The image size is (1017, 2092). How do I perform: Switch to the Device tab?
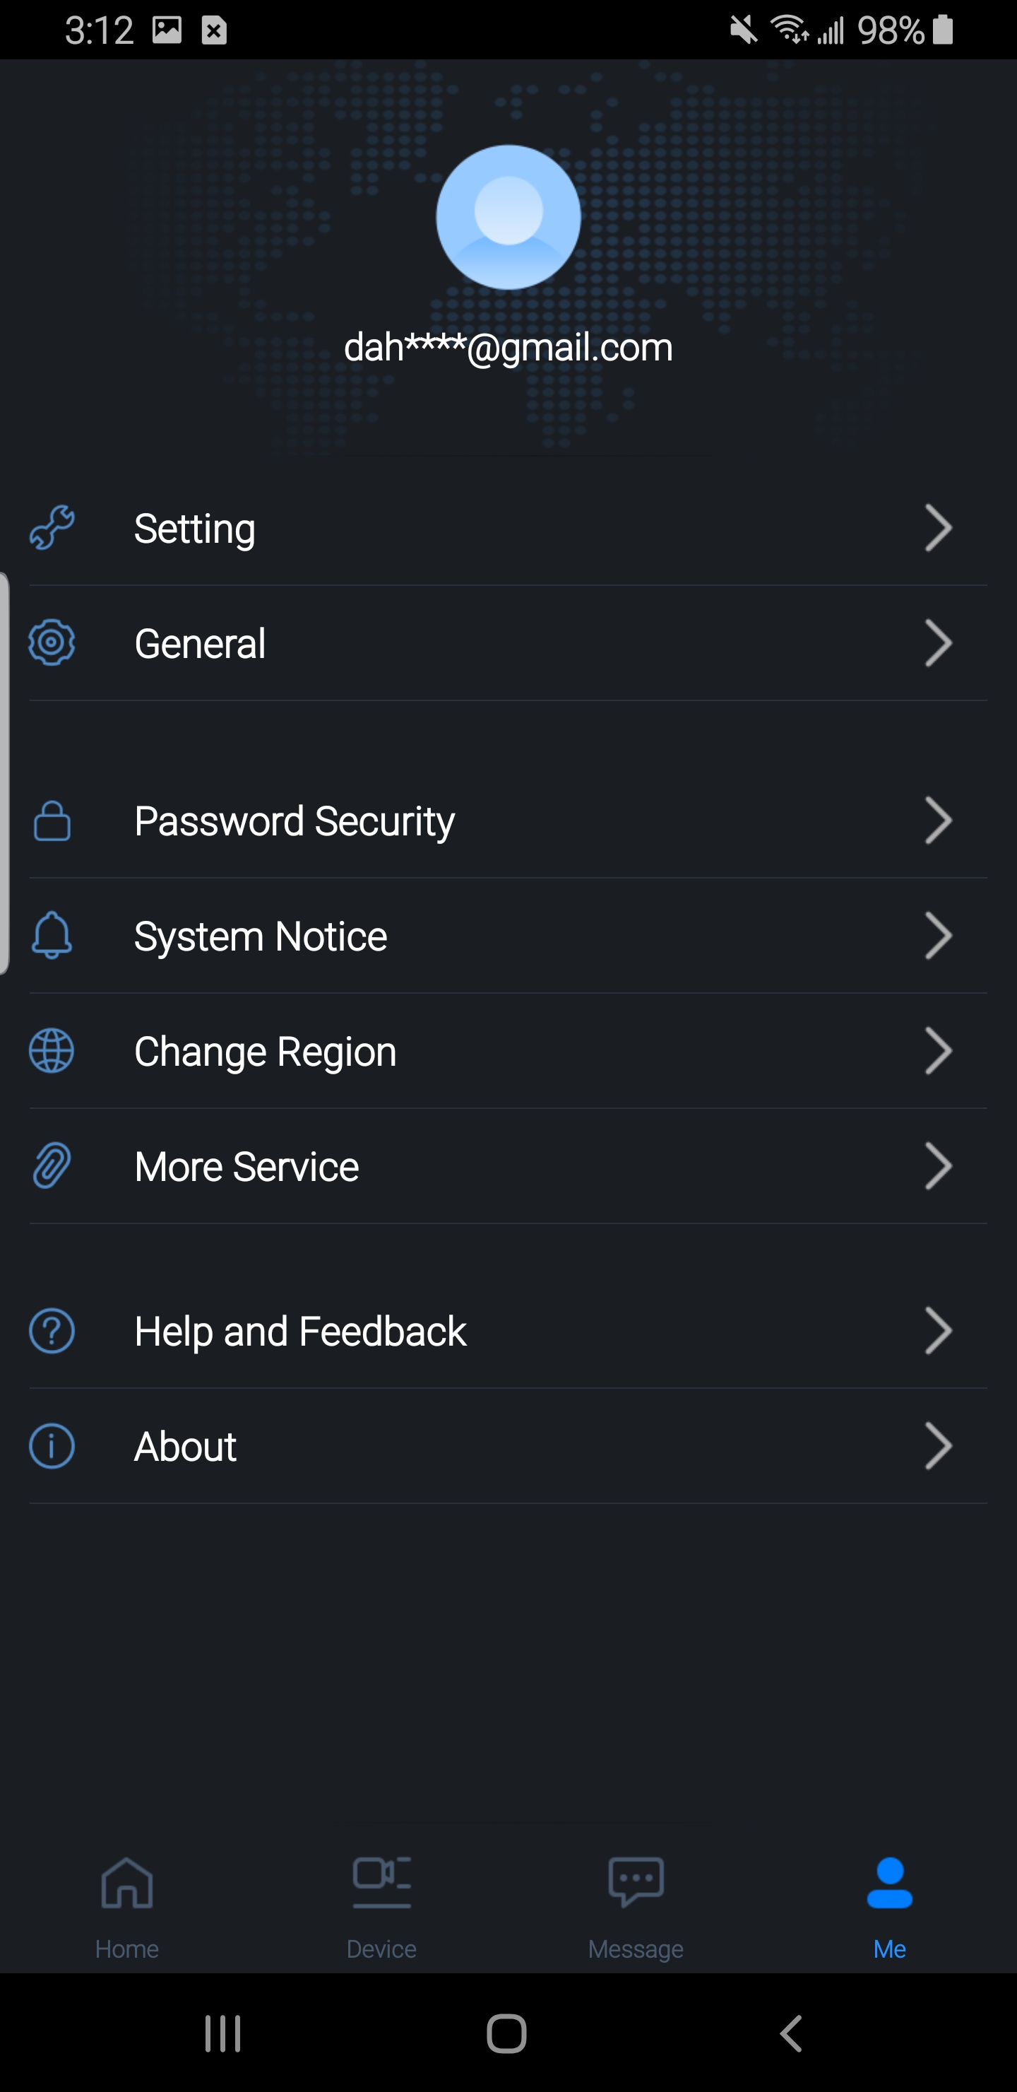point(381,1899)
